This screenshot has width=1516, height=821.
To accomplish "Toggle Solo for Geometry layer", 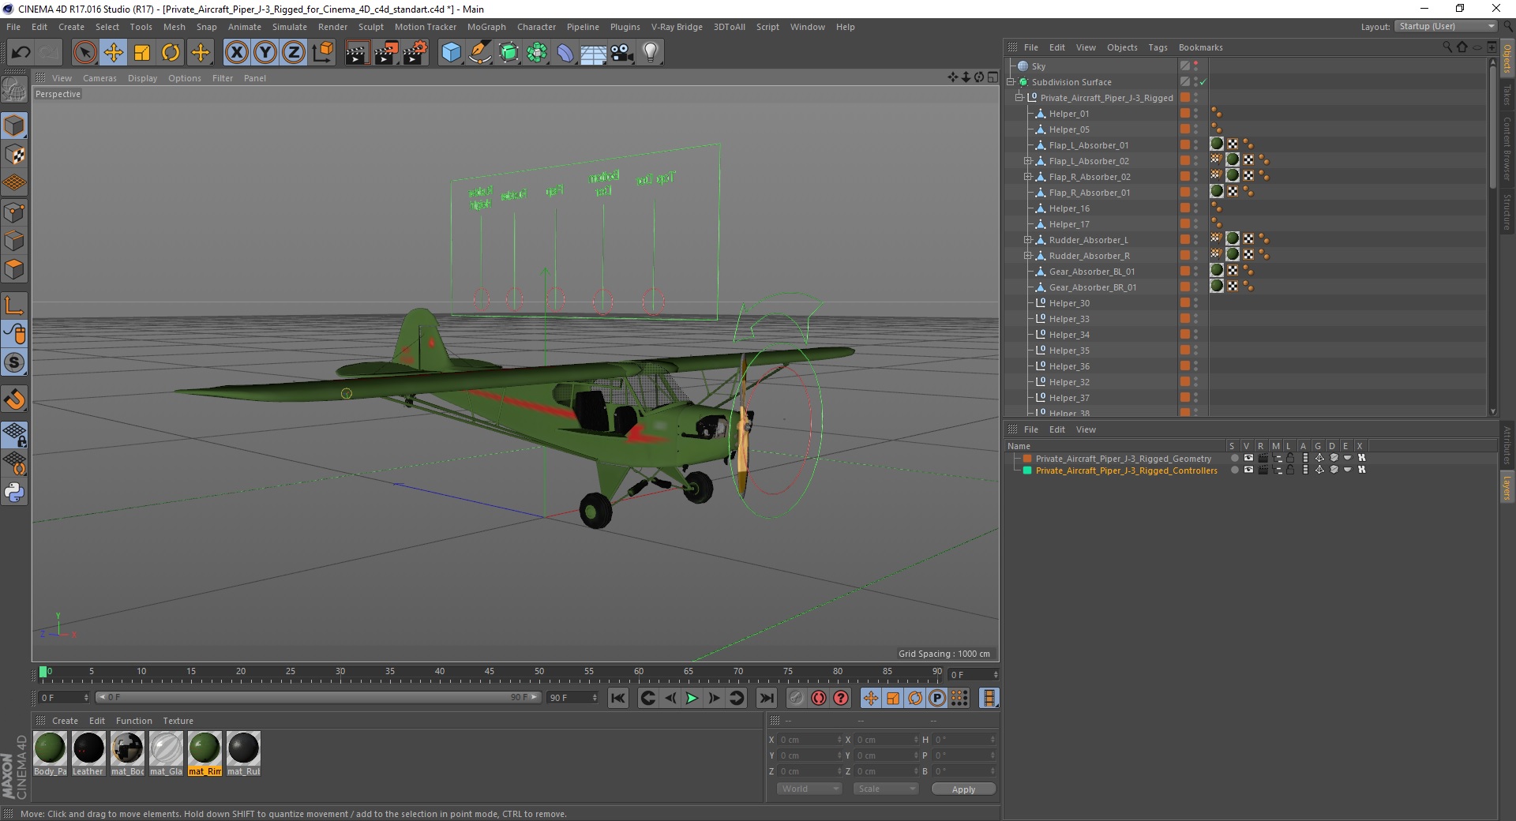I will pyautogui.click(x=1234, y=458).
